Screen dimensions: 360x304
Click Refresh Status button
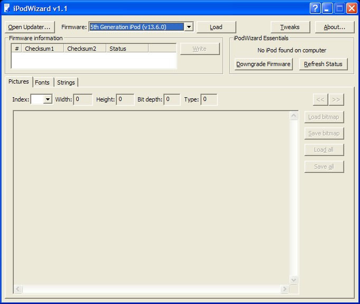324,64
